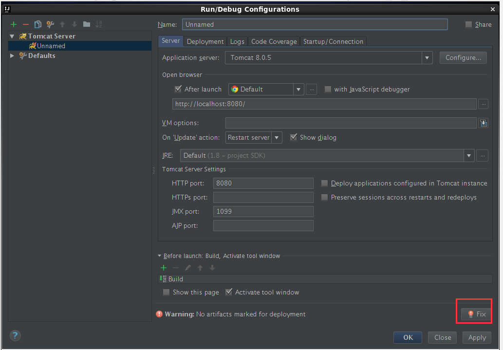Edit defaults with the wrench icon
This screenshot has width=503, height=350.
(50, 24)
